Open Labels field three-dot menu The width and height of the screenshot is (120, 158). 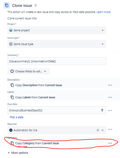tap(110, 97)
